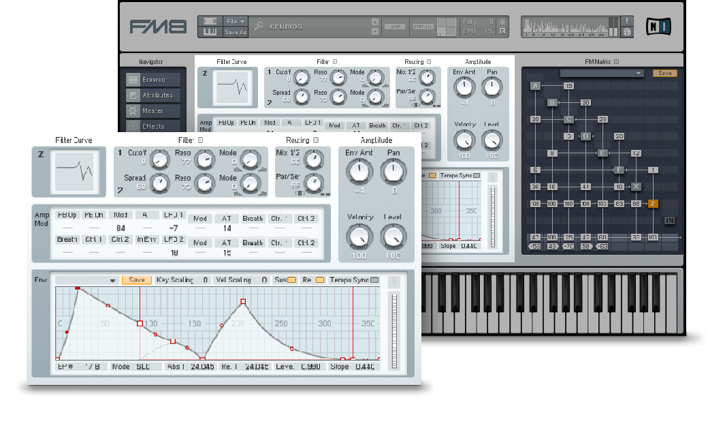This screenshot has width=708, height=436.
Task: Click the round icon right of Poly 8
Action: [502, 22]
